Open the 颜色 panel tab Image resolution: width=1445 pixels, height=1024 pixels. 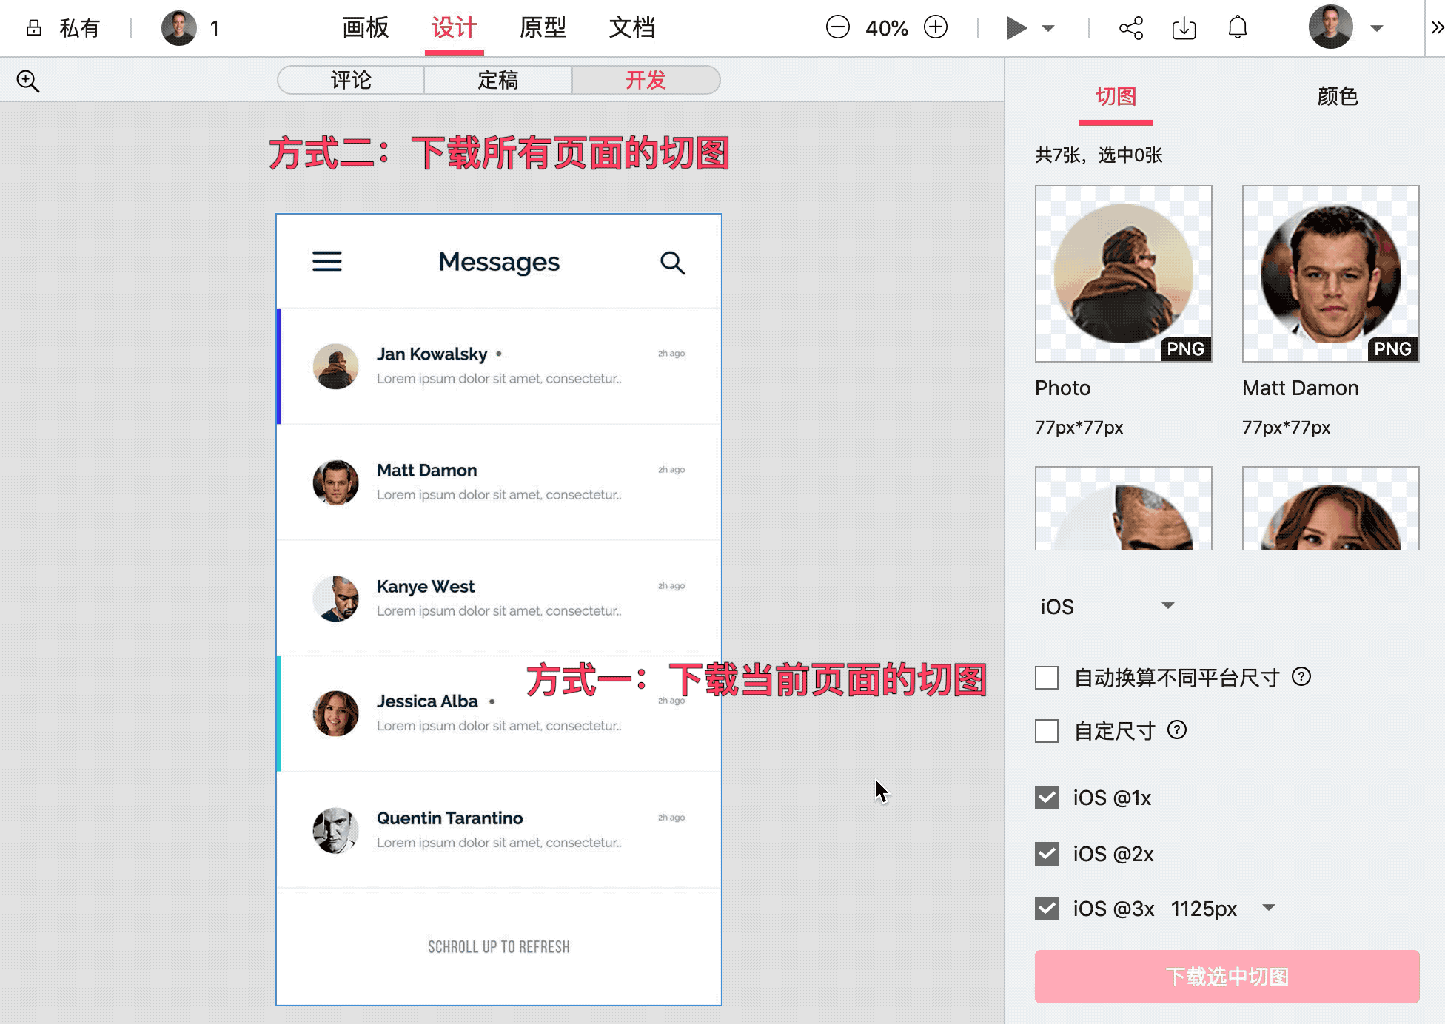click(1338, 96)
